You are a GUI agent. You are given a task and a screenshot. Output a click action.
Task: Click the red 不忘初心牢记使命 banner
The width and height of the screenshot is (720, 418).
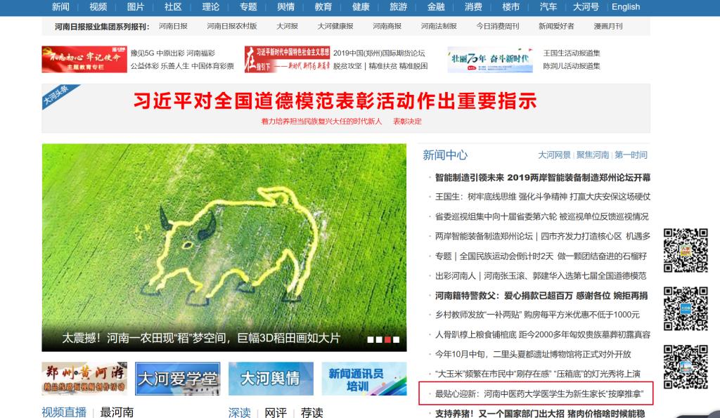coord(83,60)
